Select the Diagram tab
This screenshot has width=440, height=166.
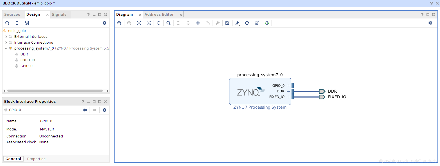[124, 15]
